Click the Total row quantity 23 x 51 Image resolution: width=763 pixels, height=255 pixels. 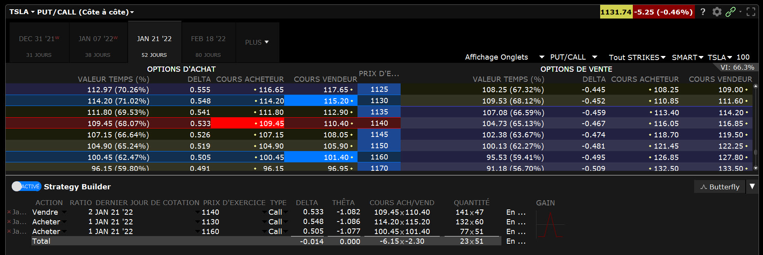coord(472,241)
